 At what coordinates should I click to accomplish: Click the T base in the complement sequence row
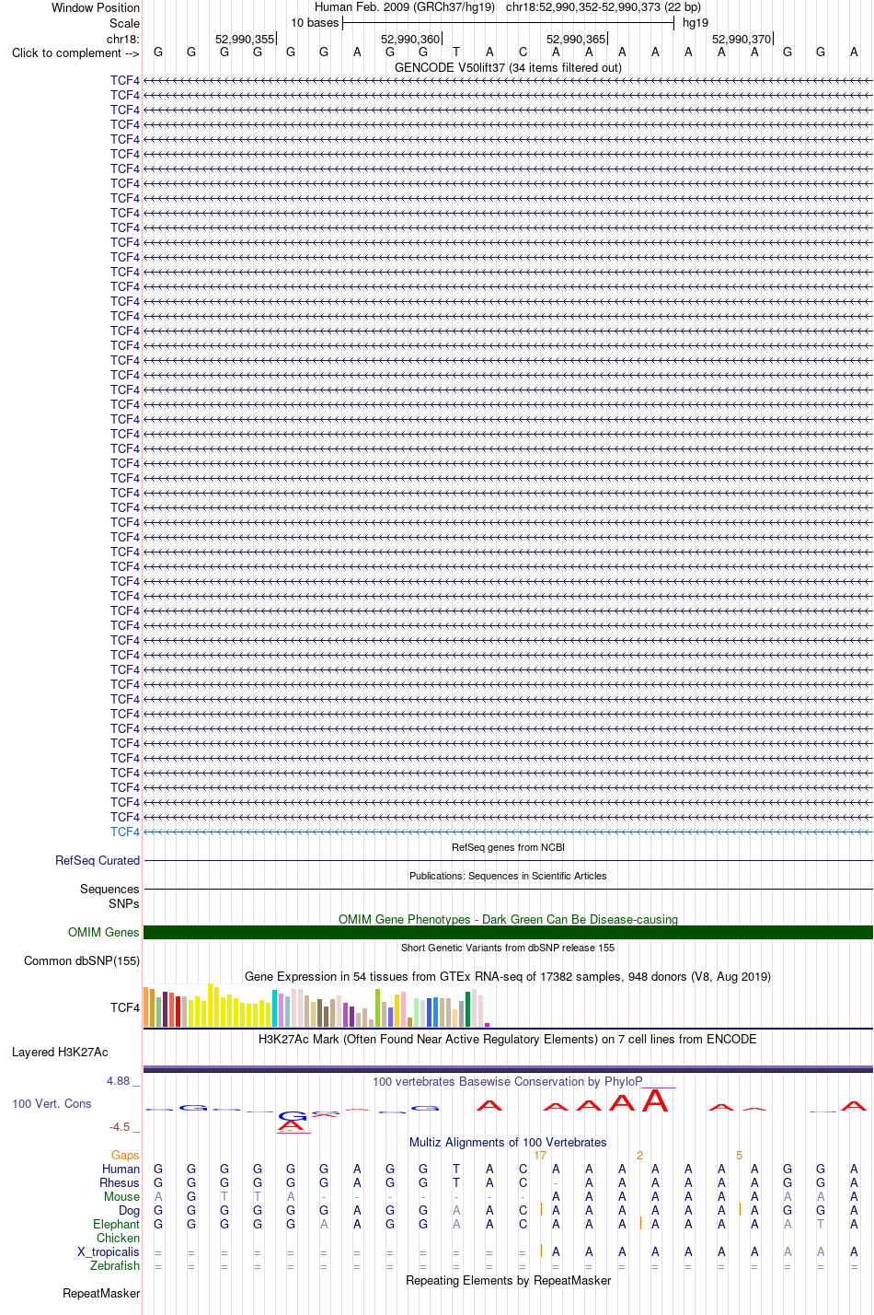coord(456,52)
